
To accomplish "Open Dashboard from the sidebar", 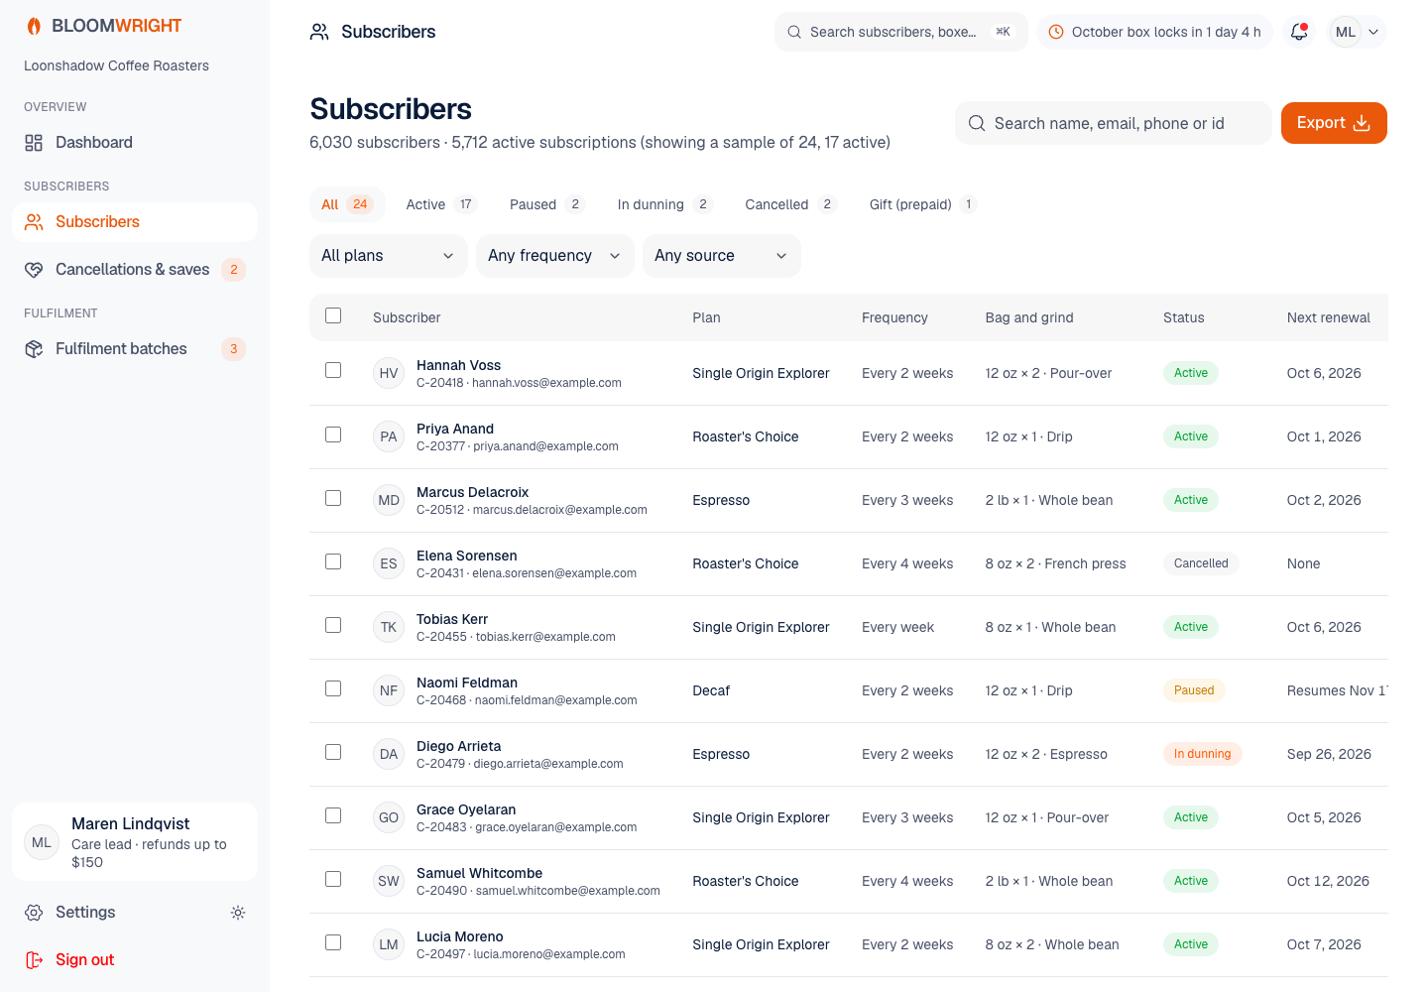I will pos(135,143).
